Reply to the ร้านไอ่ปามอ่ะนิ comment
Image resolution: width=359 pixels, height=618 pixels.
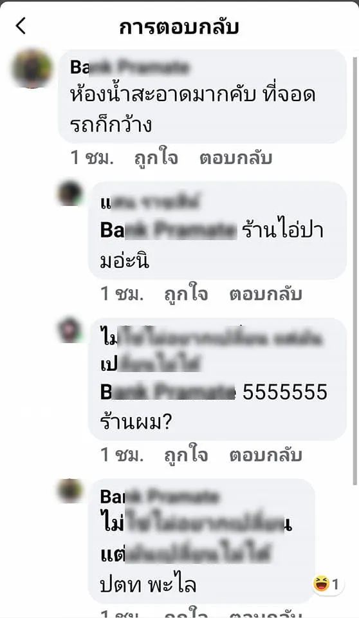[x=266, y=294]
